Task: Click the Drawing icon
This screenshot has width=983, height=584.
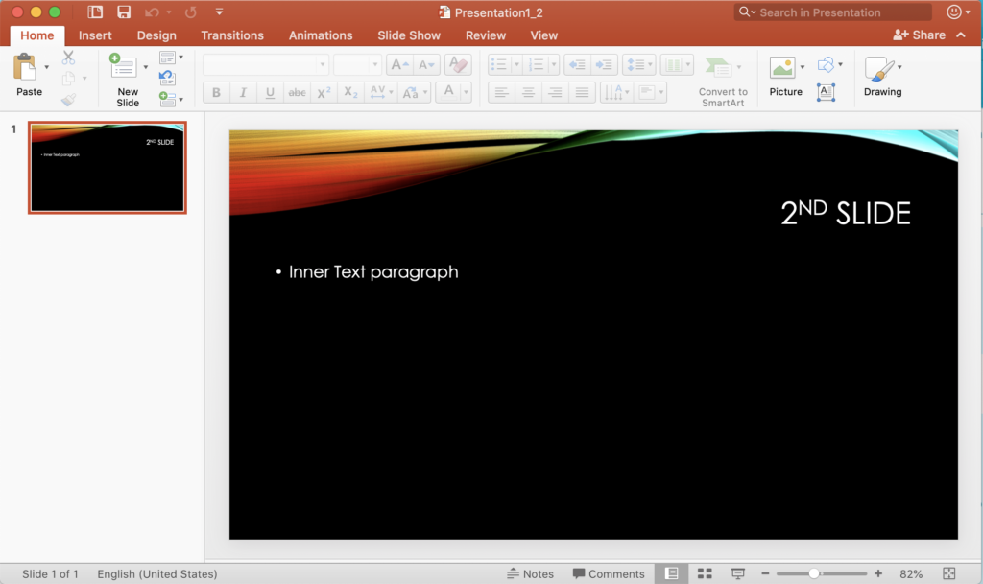Action: coord(879,69)
